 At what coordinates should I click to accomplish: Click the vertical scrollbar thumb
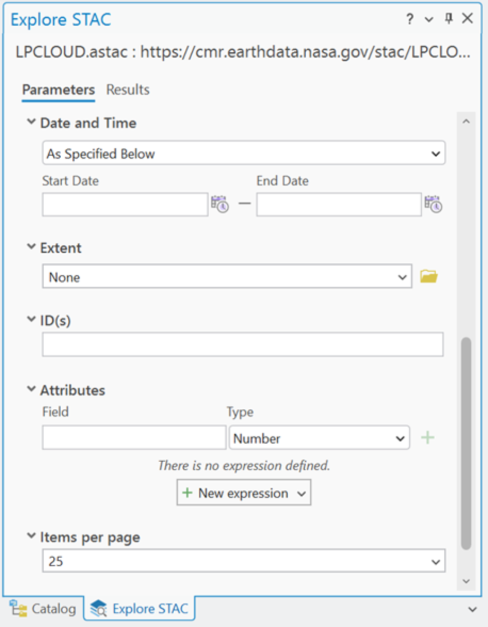[466, 444]
